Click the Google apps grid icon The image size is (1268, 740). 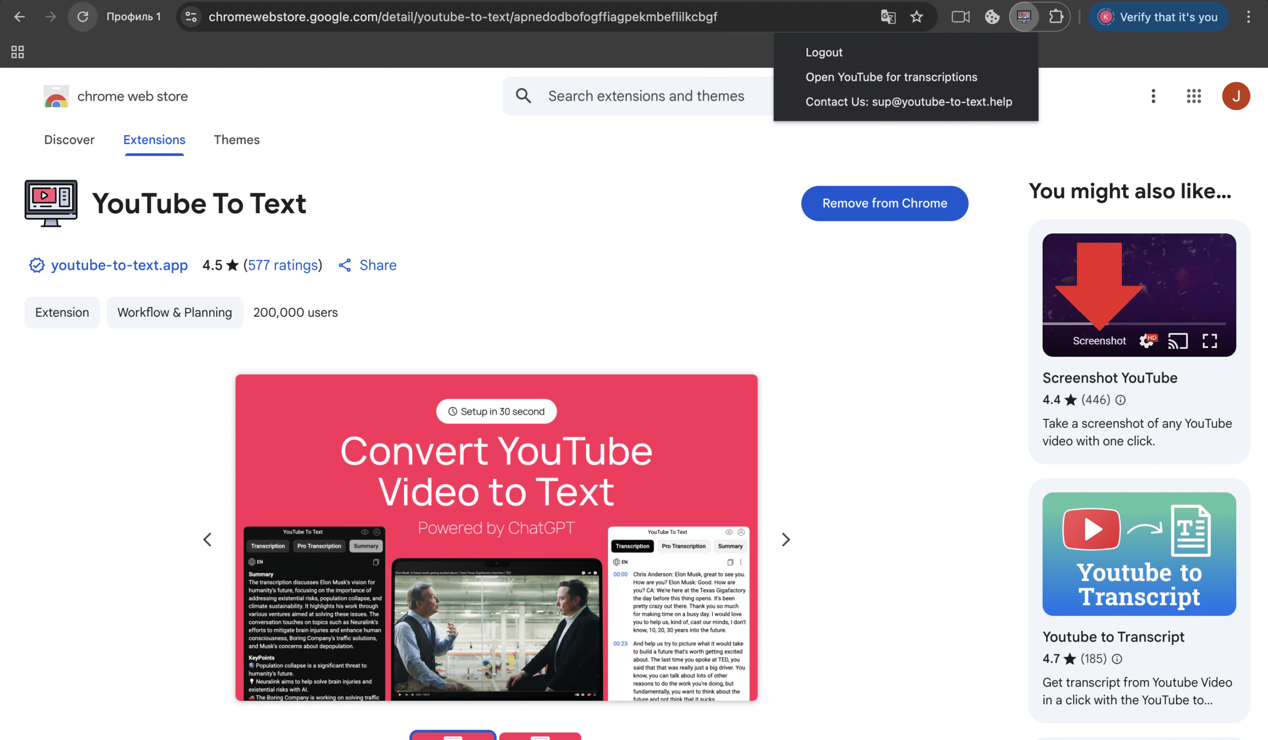[1194, 96]
